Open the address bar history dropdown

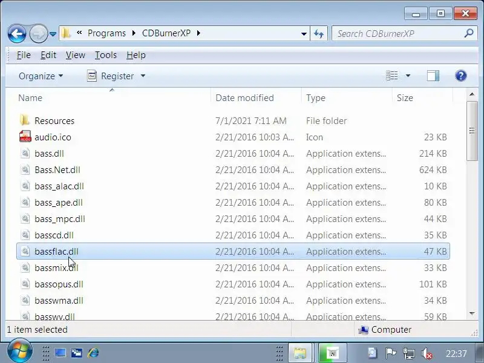click(x=304, y=34)
